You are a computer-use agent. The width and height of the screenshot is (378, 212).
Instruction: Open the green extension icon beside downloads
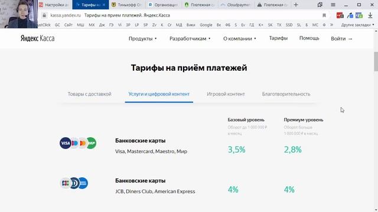[359, 15]
